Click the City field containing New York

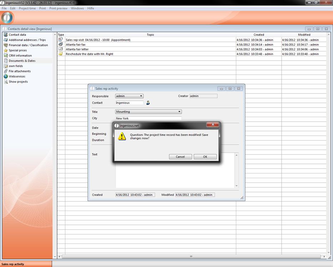[x=148, y=118]
